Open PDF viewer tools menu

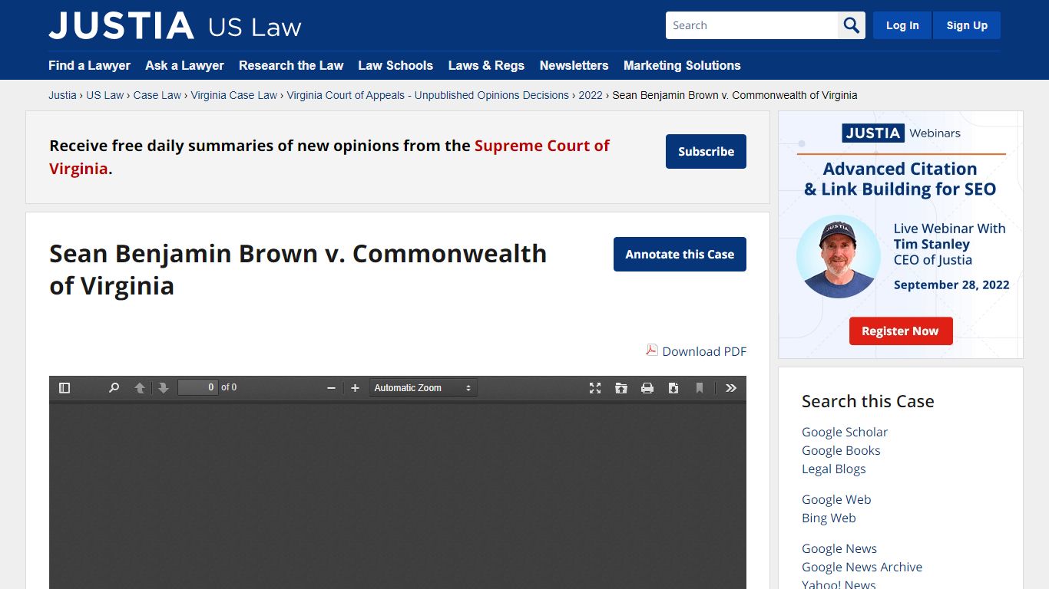coord(731,388)
